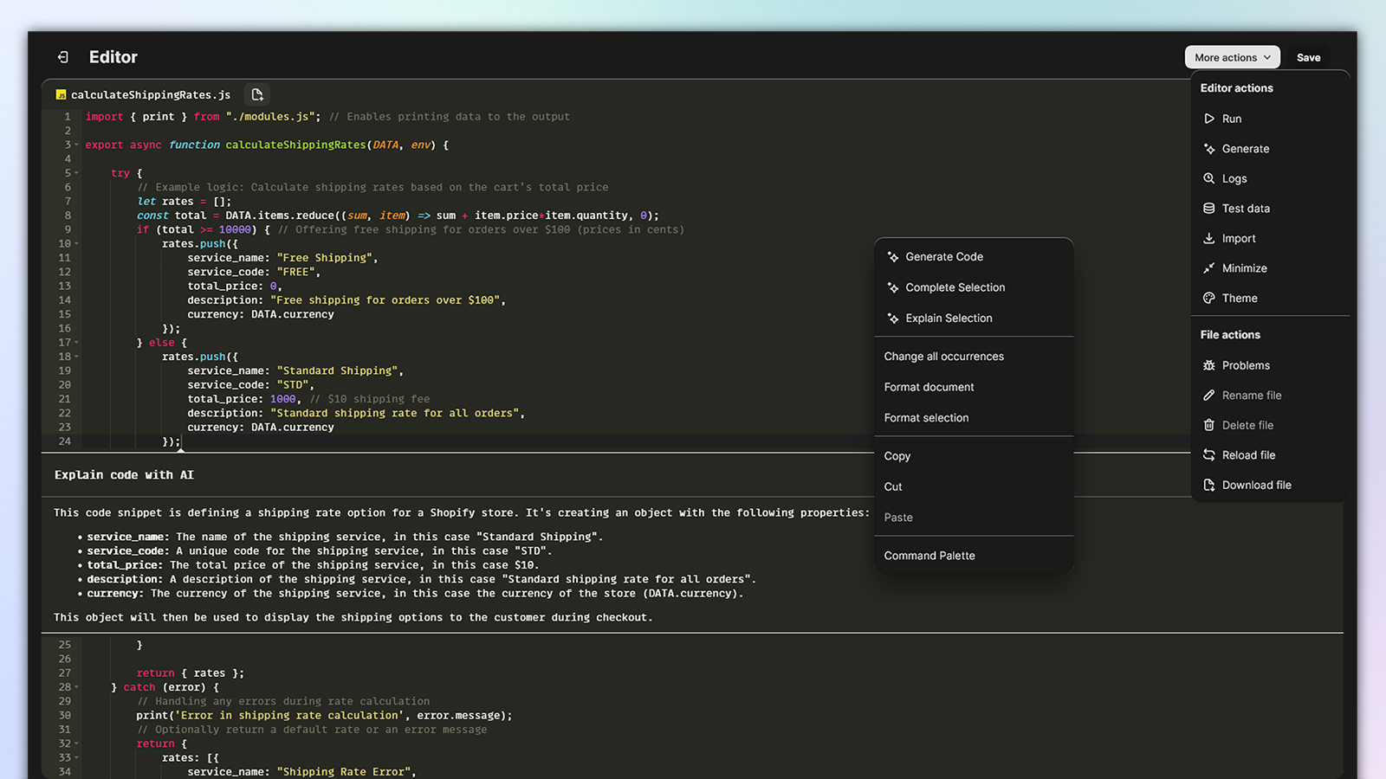Click the "STD" string on line 20

(x=293, y=385)
